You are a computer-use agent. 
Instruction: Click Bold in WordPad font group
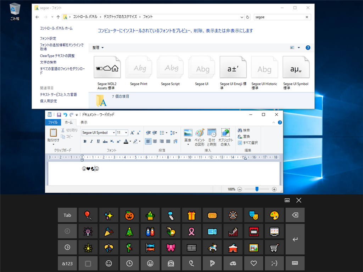pyautogui.click(x=85, y=141)
